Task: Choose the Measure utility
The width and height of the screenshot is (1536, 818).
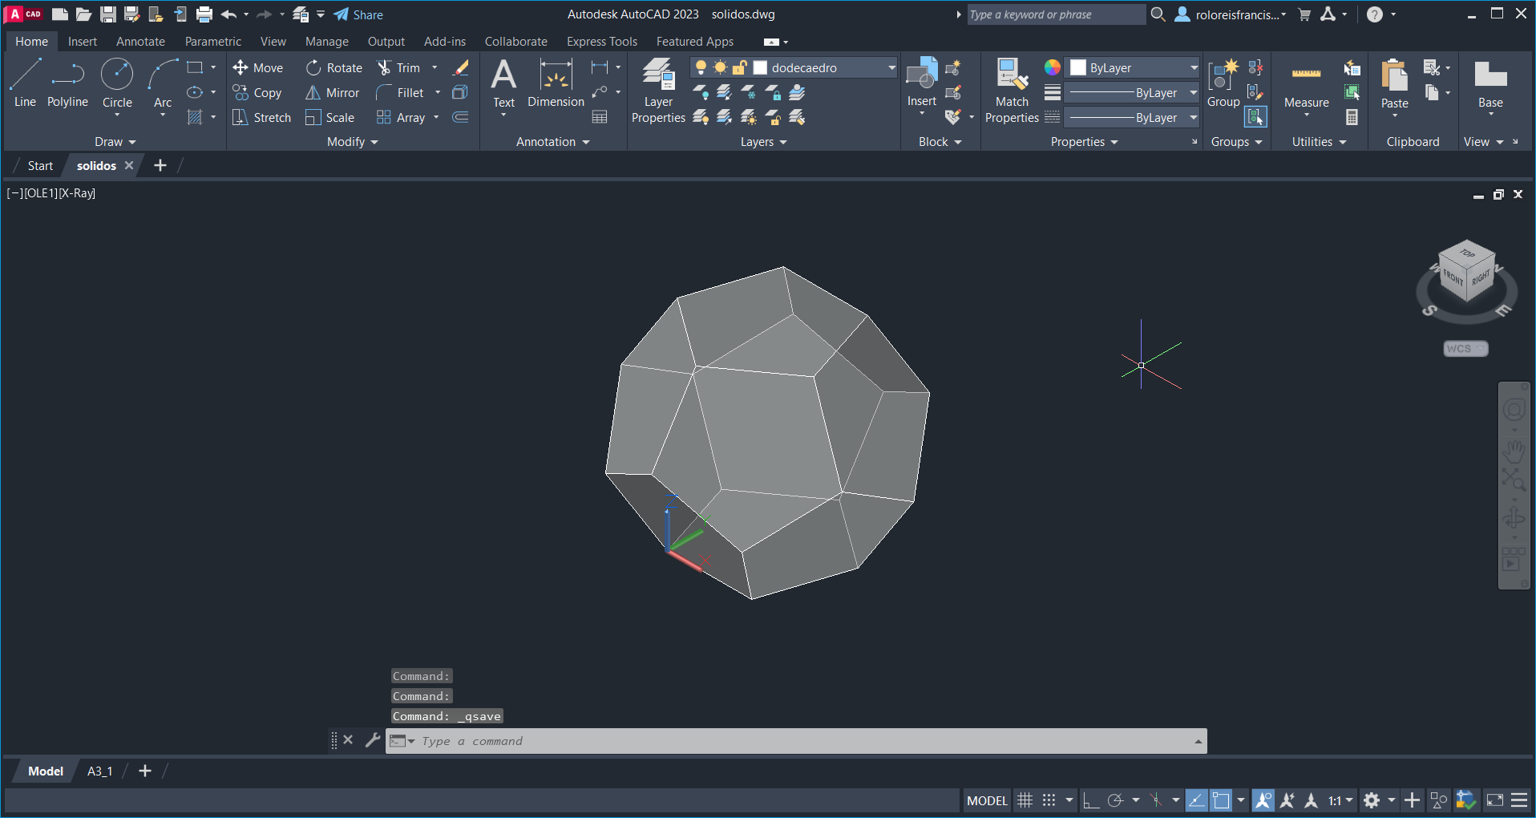Action: coord(1306,85)
